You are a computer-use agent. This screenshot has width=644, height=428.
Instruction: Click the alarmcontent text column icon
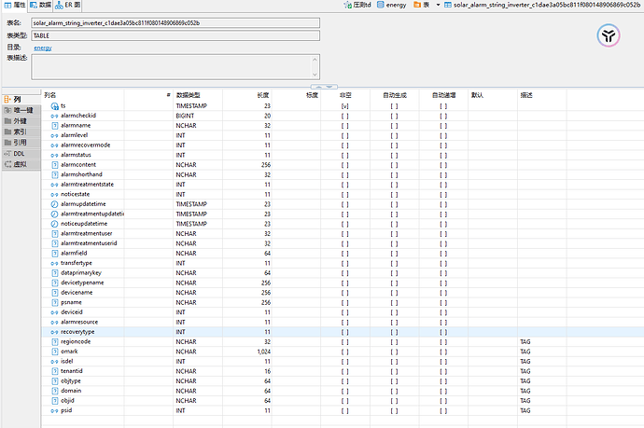point(54,165)
